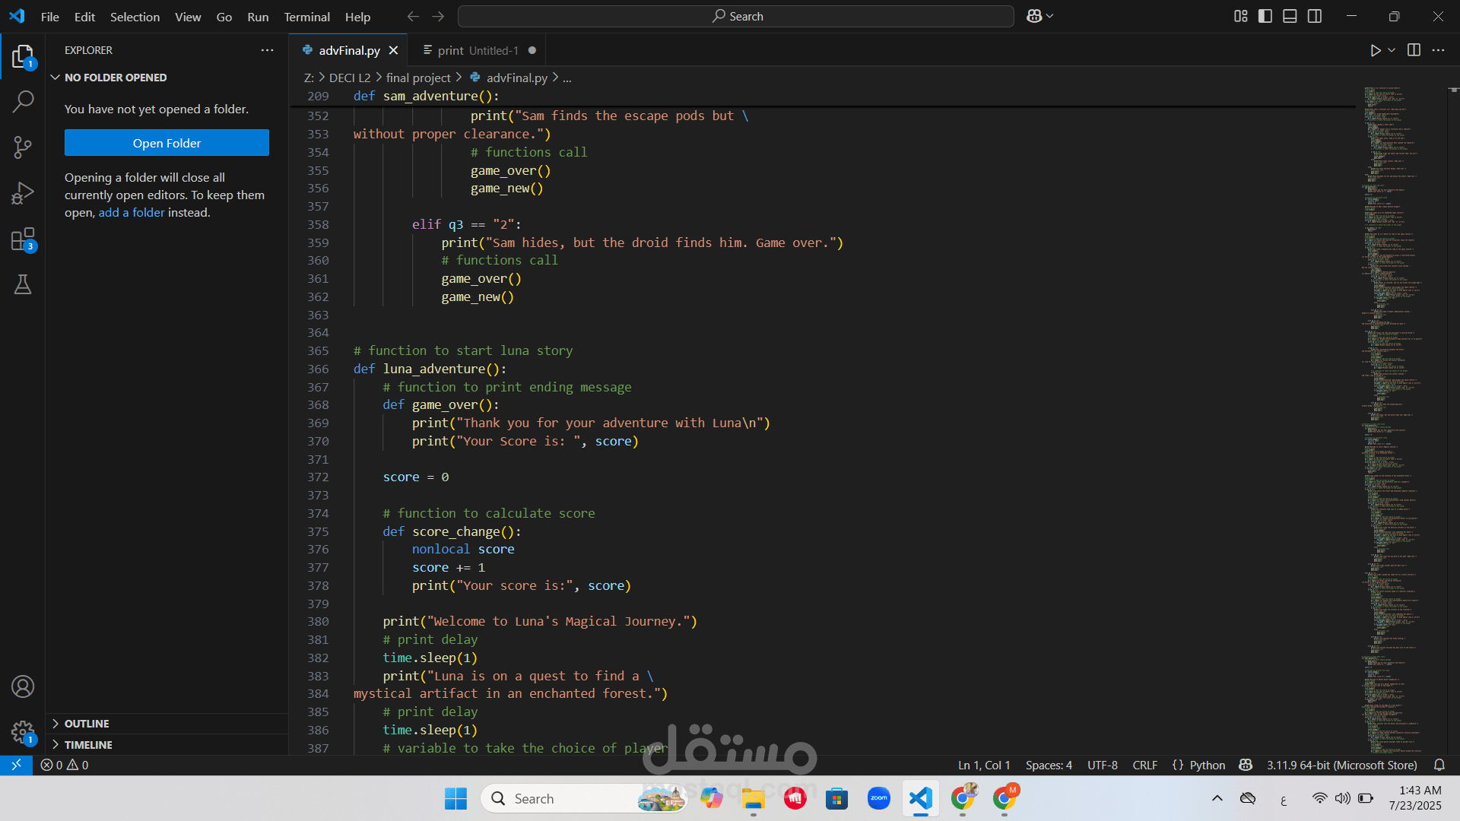Screen dimensions: 1460x821
Task: Click the Open Folder button
Action: tap(167, 143)
